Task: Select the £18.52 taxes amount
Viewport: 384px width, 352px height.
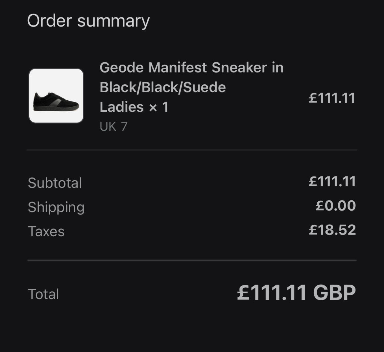Action: coord(332,230)
